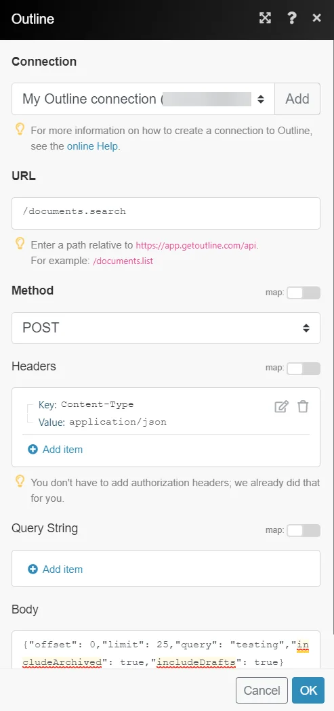The height and width of the screenshot is (711, 334).
Task: Expand the Outline dialog to fullscreen
Action: click(x=265, y=18)
